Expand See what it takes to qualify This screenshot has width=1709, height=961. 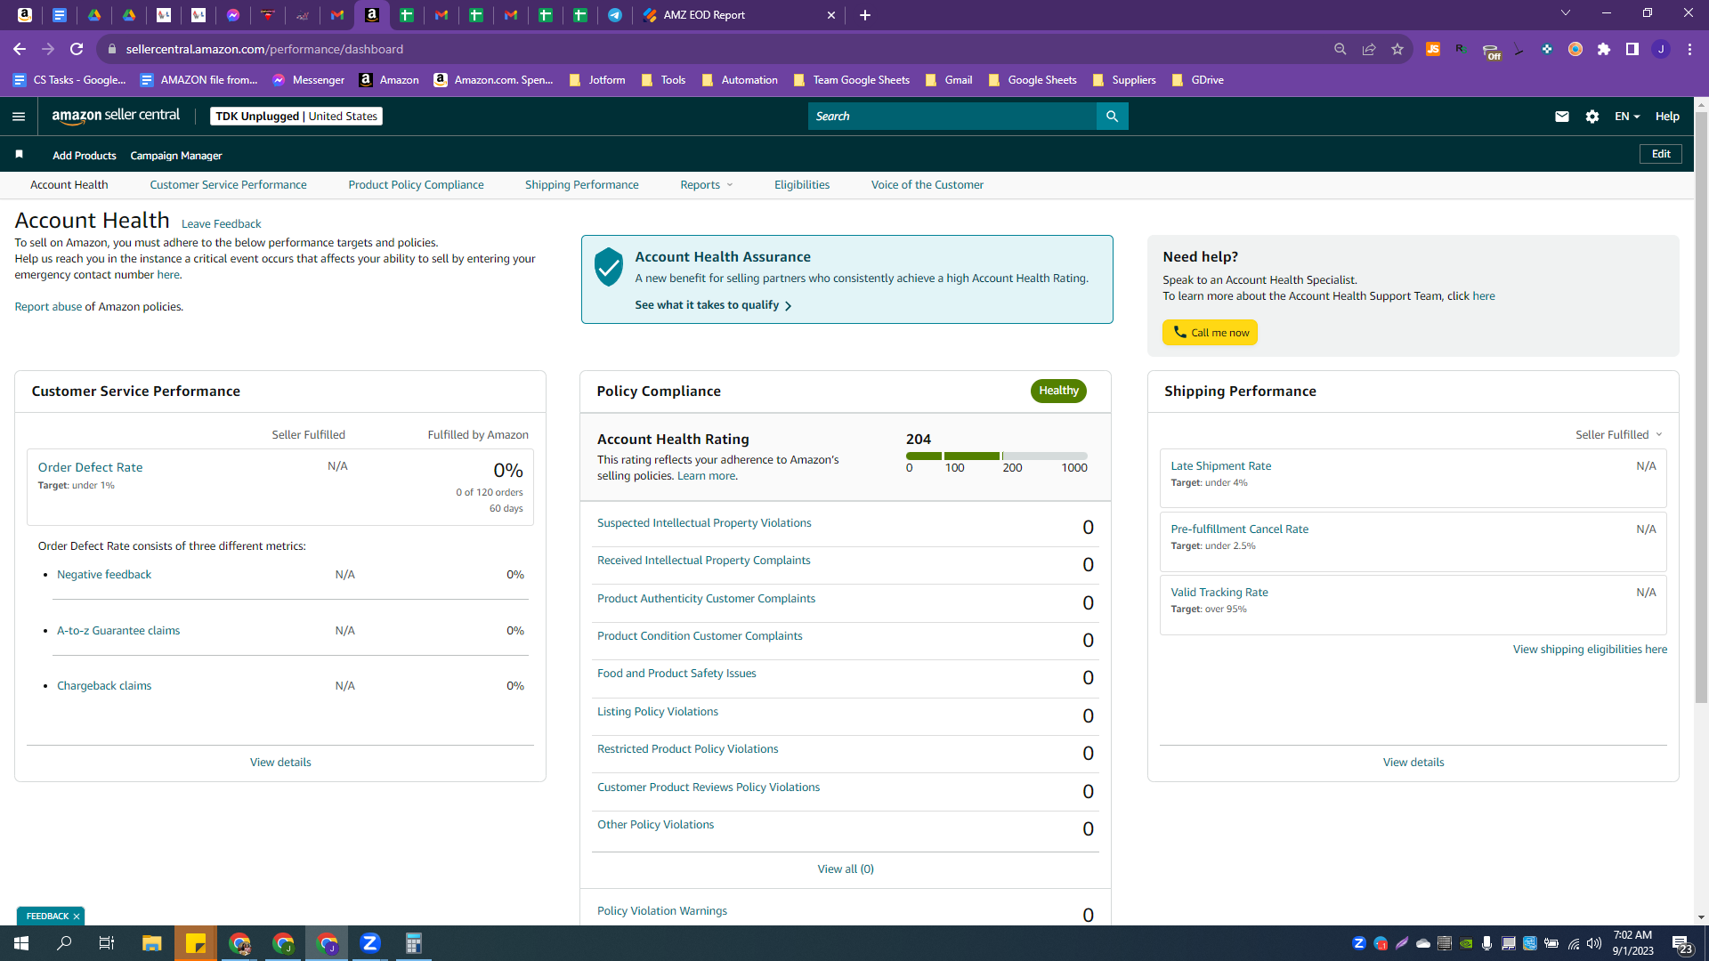pyautogui.click(x=713, y=305)
